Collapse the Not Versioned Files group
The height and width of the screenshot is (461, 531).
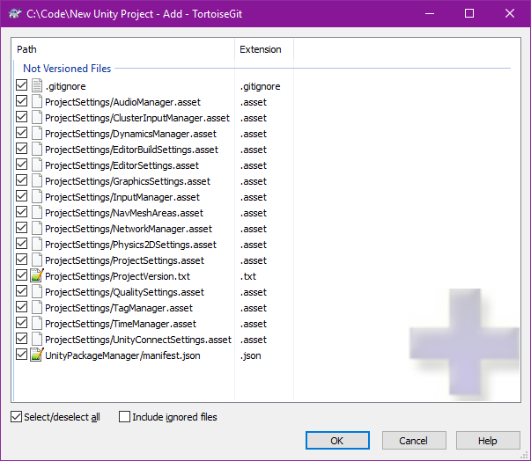tap(67, 69)
